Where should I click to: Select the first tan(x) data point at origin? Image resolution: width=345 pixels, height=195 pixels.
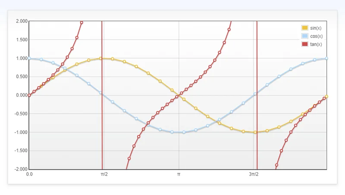pos(29,96)
